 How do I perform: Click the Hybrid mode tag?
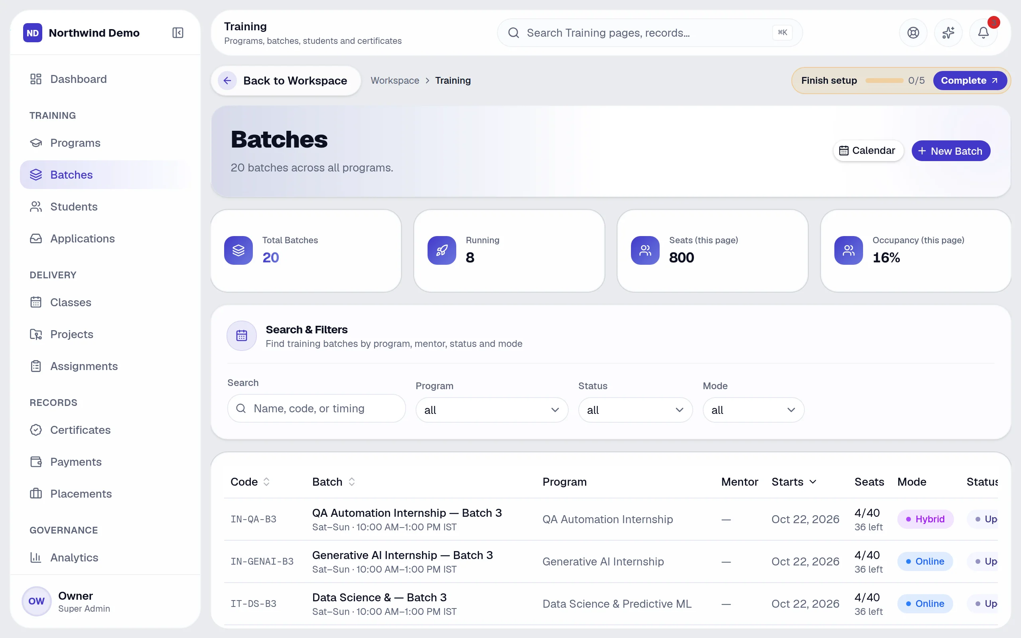click(x=925, y=519)
